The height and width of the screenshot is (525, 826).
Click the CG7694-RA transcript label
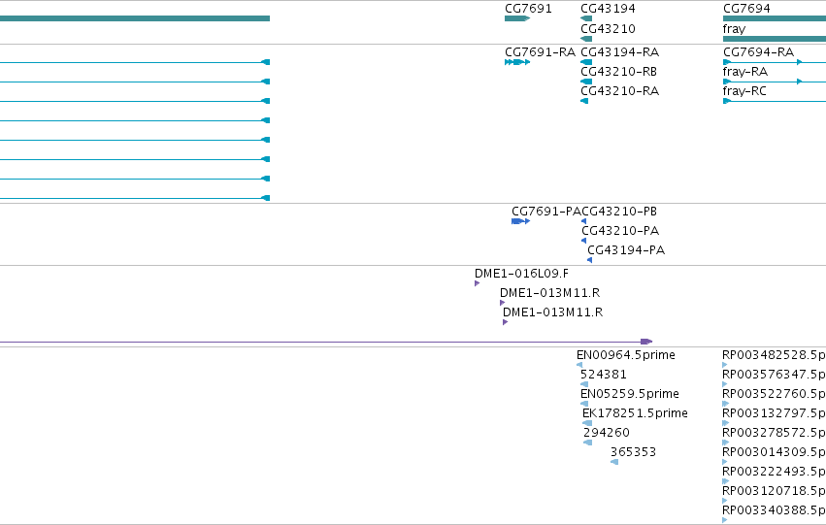pyautogui.click(x=759, y=52)
